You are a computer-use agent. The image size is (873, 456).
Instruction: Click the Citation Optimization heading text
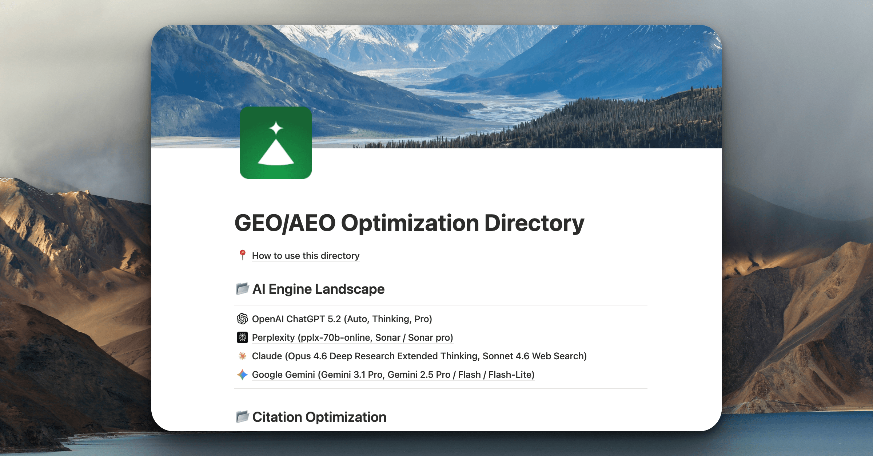coord(319,417)
